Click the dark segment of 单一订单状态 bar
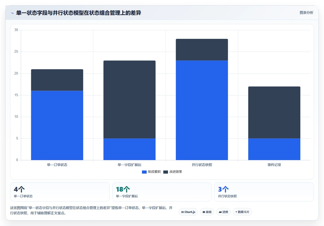The width and height of the screenshot is (324, 226). [x=57, y=80]
